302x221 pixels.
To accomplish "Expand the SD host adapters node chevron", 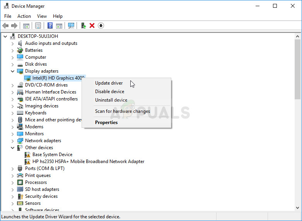I will pos(12,189).
